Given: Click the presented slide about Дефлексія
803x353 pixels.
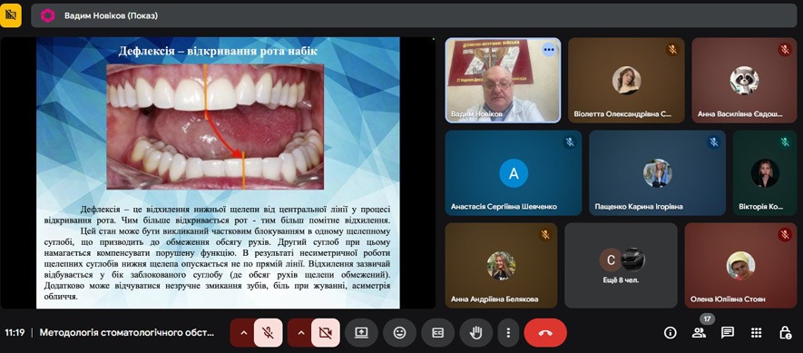Looking at the screenshot, I should [x=218, y=172].
